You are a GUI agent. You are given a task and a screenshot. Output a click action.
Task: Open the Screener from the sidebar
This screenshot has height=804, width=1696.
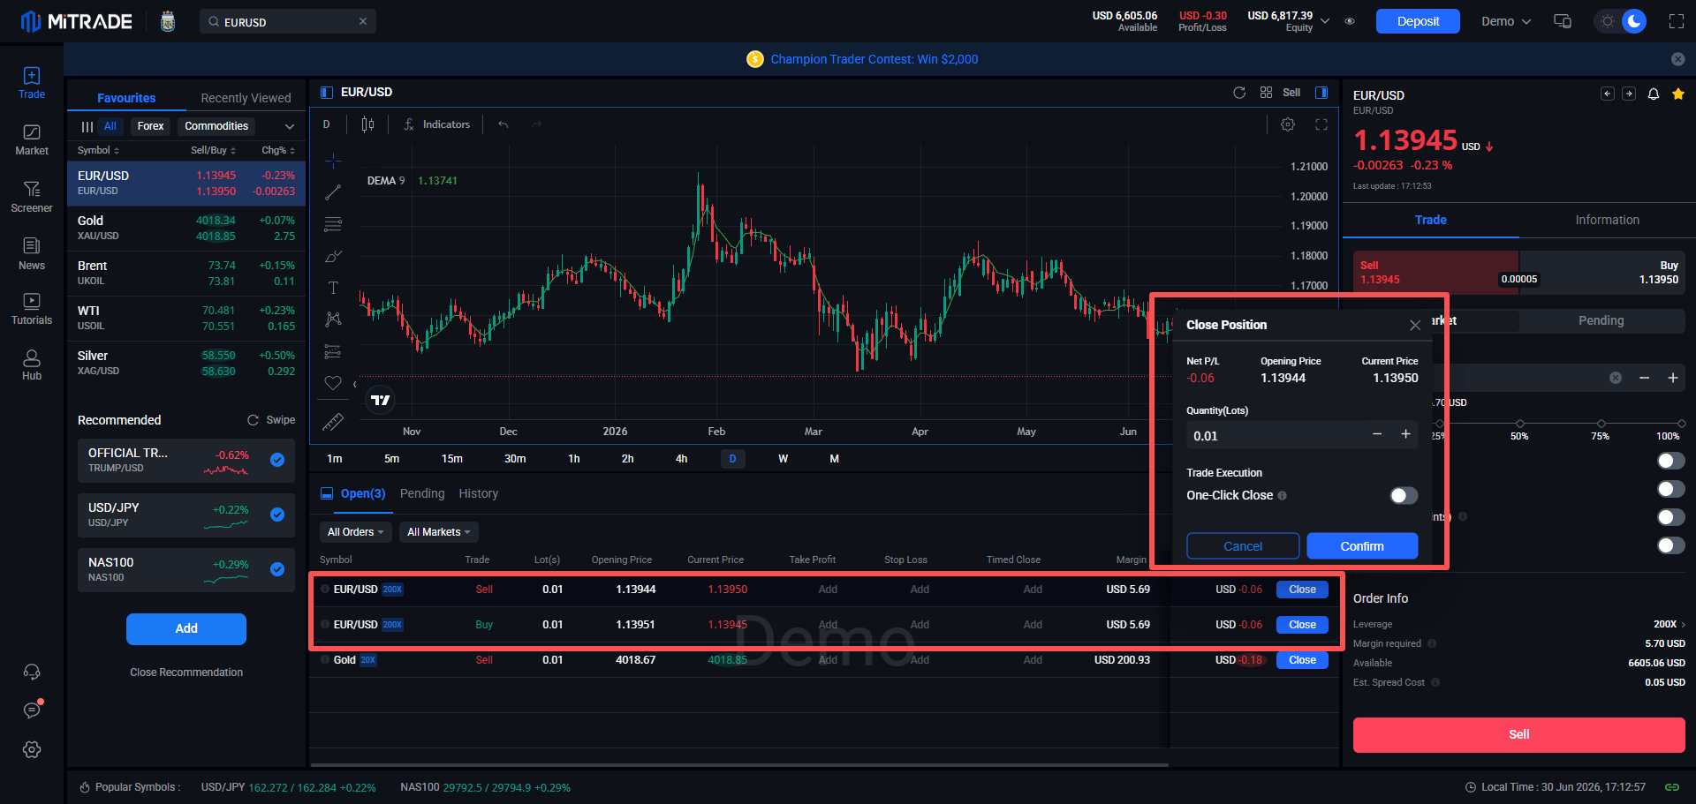pos(32,197)
